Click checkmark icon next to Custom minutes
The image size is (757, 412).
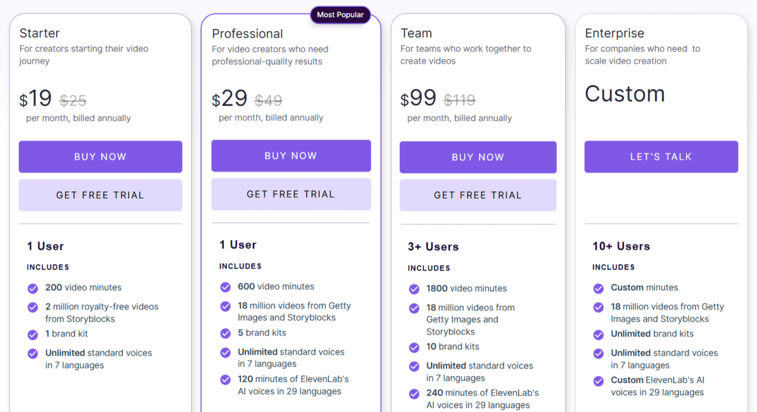[x=599, y=288]
